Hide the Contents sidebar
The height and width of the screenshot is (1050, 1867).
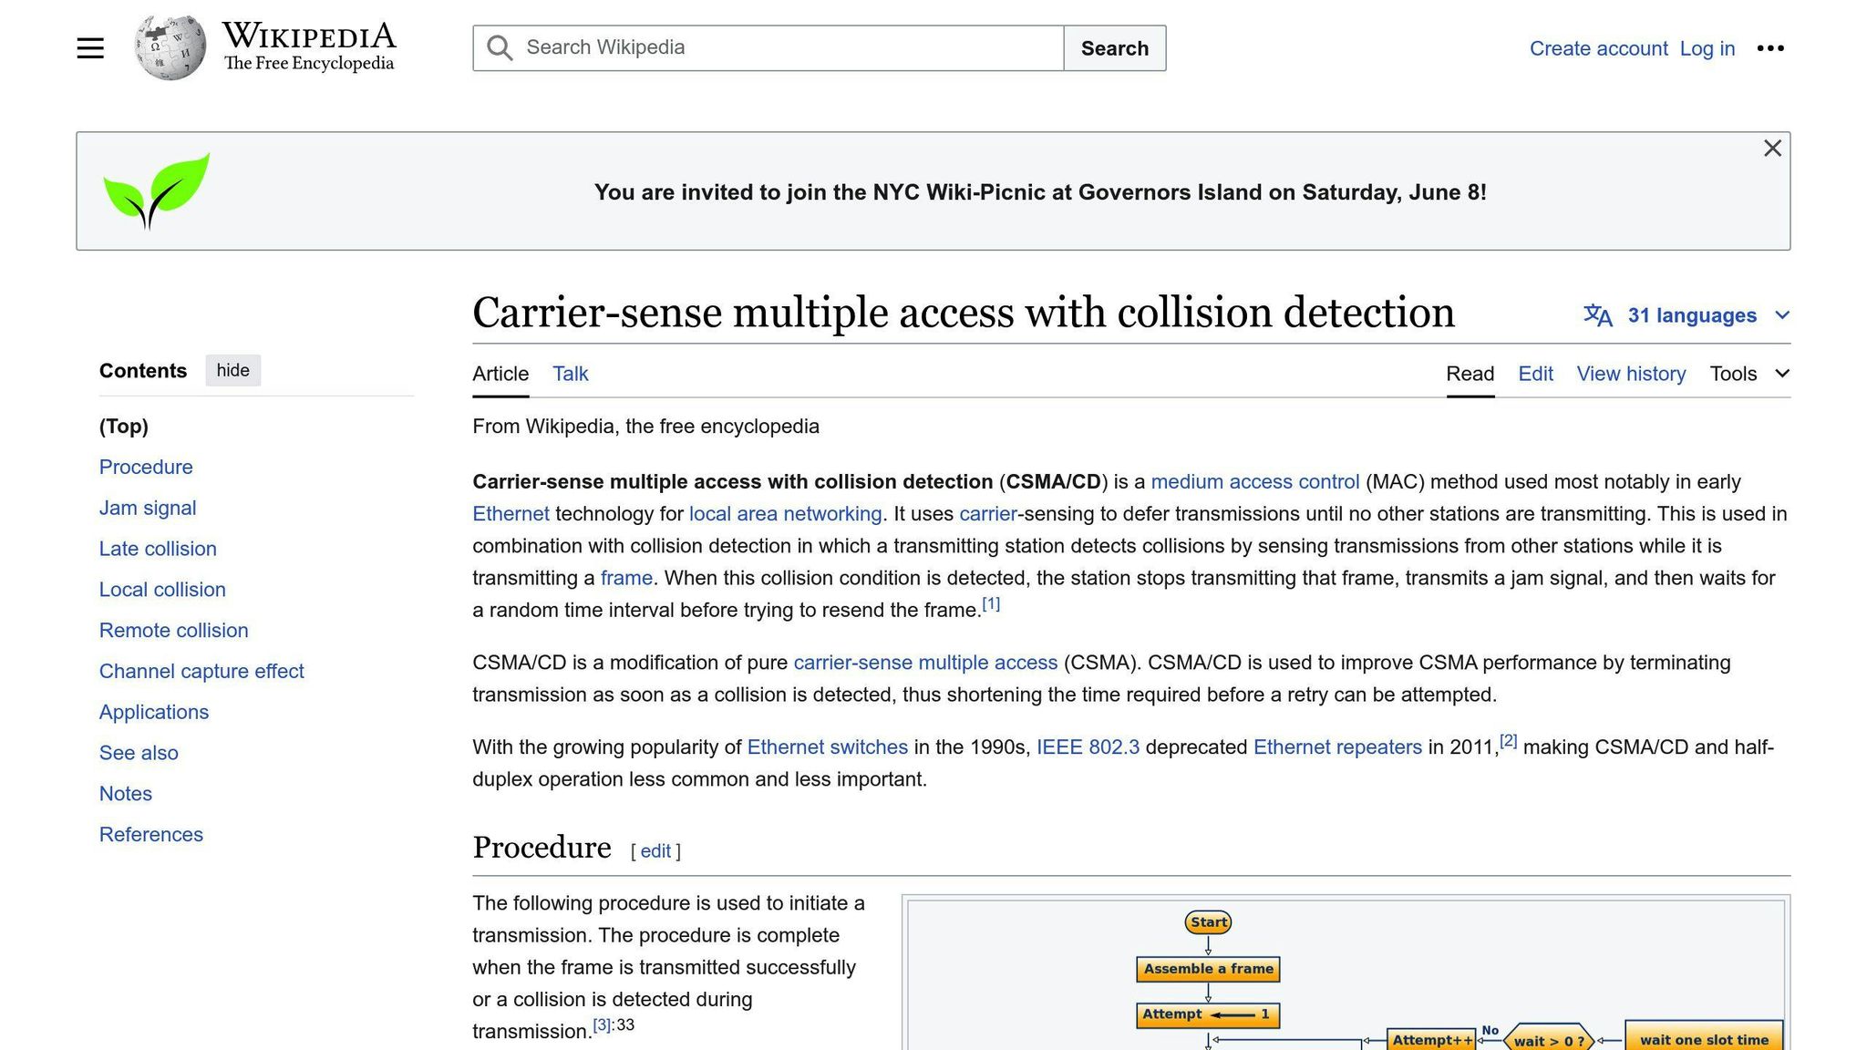click(x=232, y=370)
